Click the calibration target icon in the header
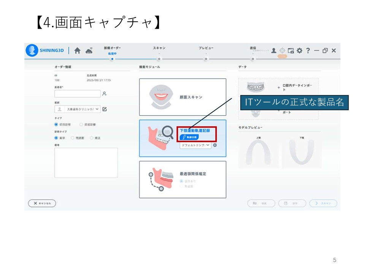 click(282, 51)
